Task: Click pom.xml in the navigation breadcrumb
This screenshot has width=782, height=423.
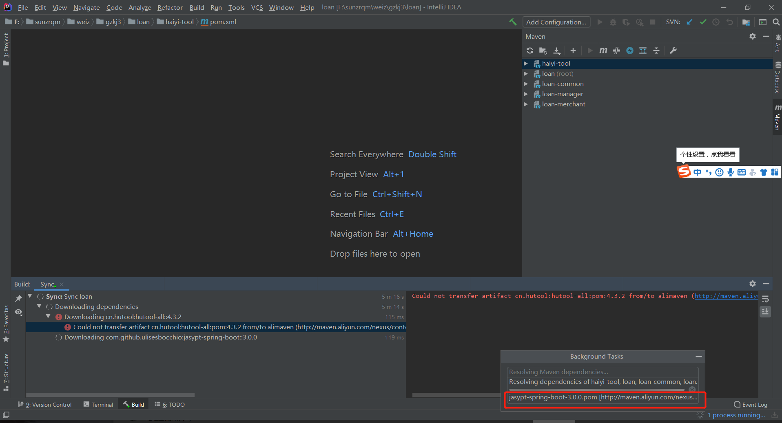Action: click(219, 22)
